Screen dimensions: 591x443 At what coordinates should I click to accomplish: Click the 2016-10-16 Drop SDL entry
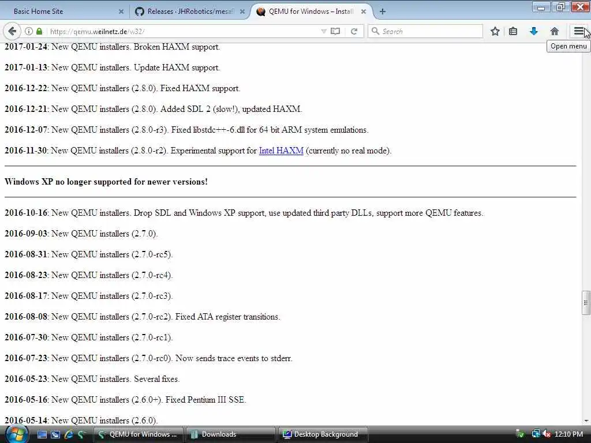(244, 213)
